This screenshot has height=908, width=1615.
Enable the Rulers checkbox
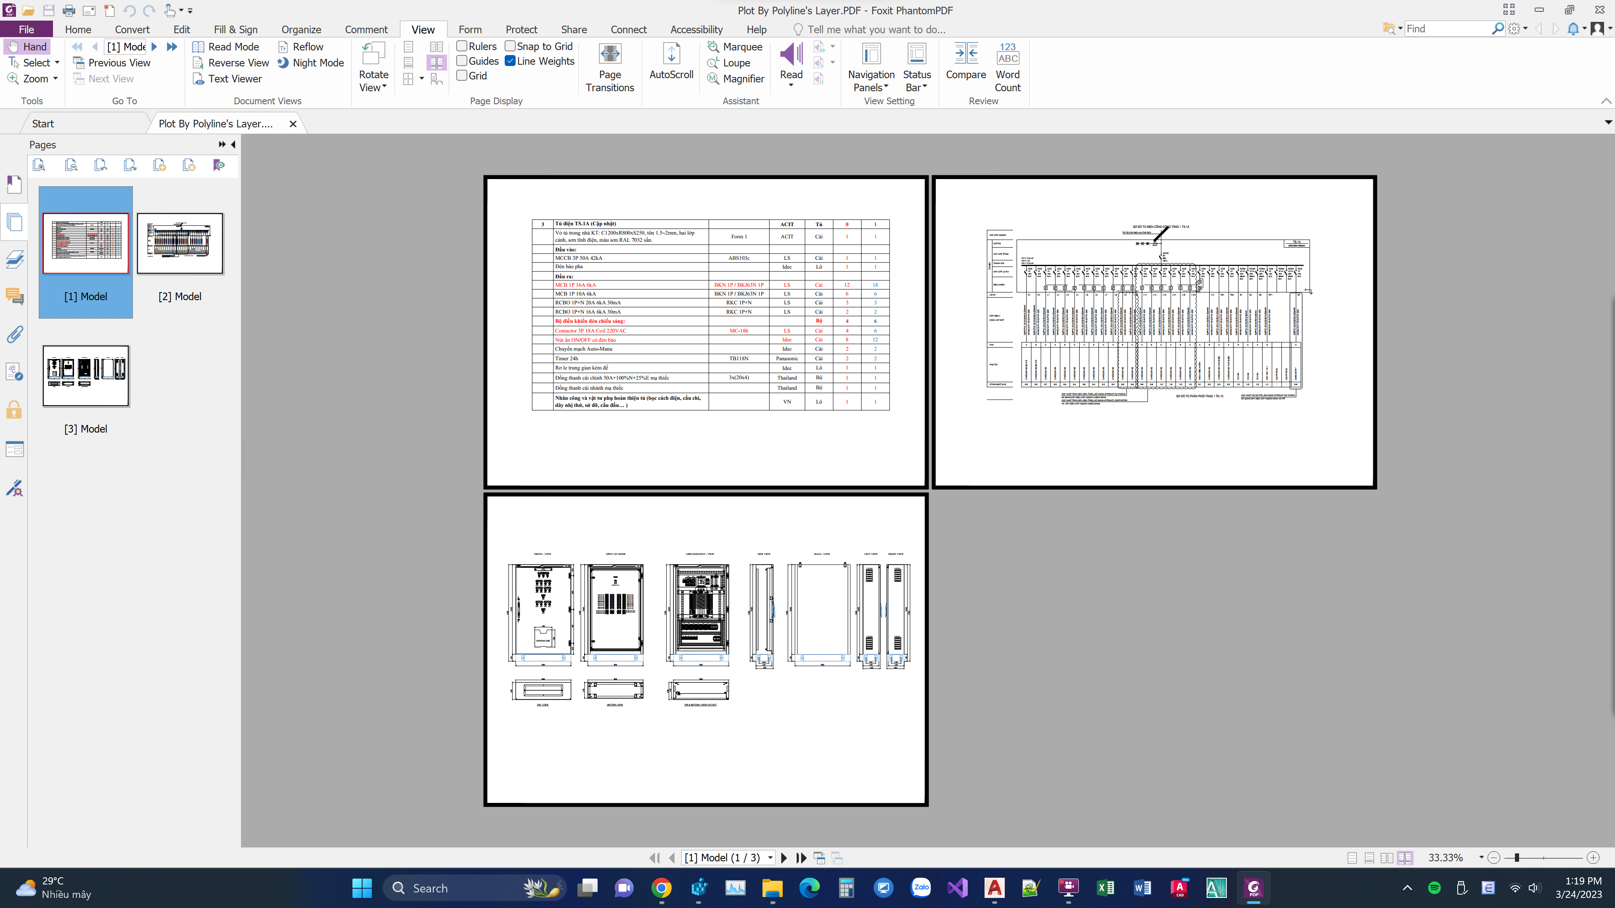[462, 46]
